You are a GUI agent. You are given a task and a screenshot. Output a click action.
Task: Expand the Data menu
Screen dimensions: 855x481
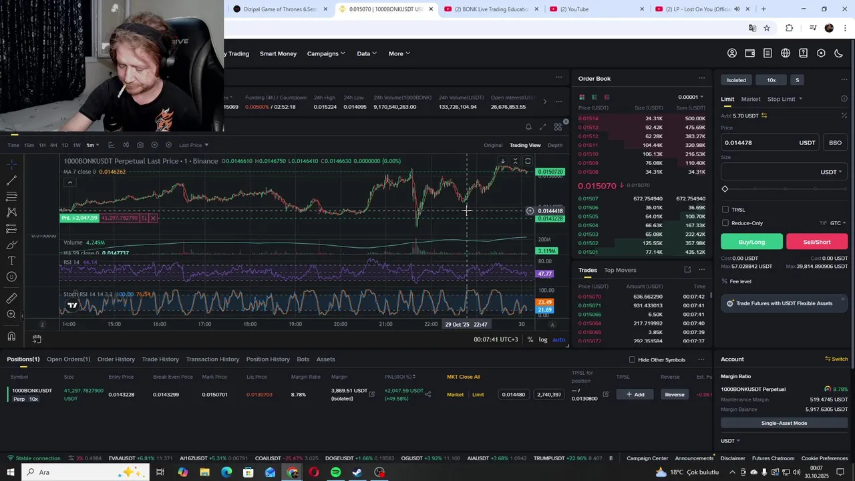(367, 53)
